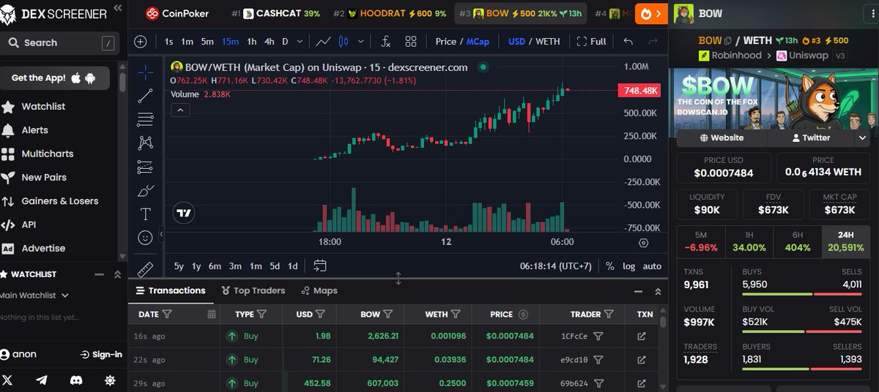Select the pattern drawing tool
This screenshot has width=879, height=392.
(x=145, y=143)
